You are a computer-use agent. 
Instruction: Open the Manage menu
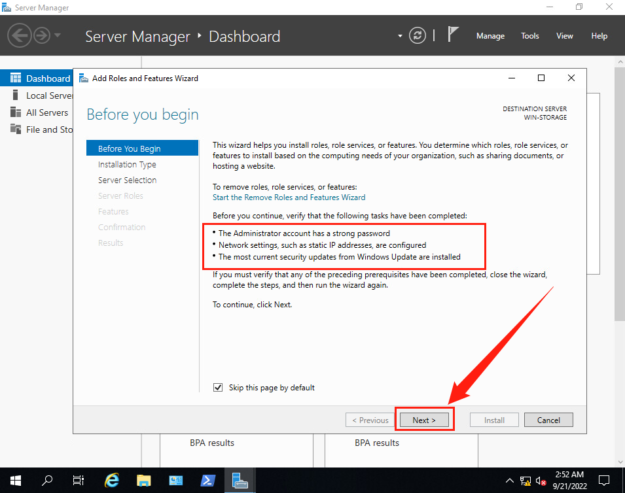coord(490,36)
